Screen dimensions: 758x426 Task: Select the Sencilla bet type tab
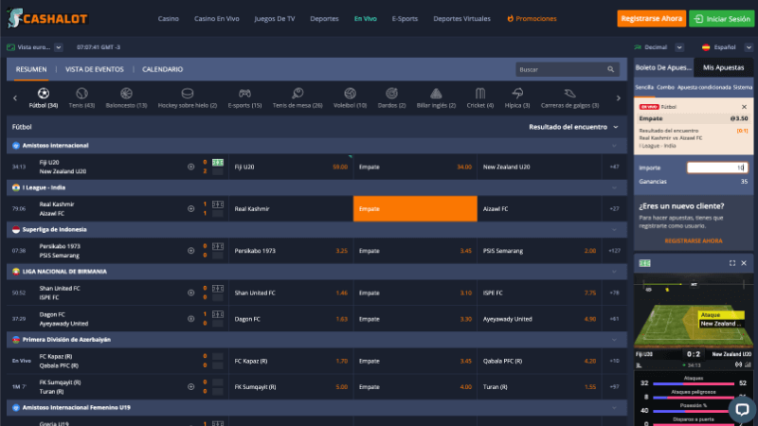coord(644,87)
